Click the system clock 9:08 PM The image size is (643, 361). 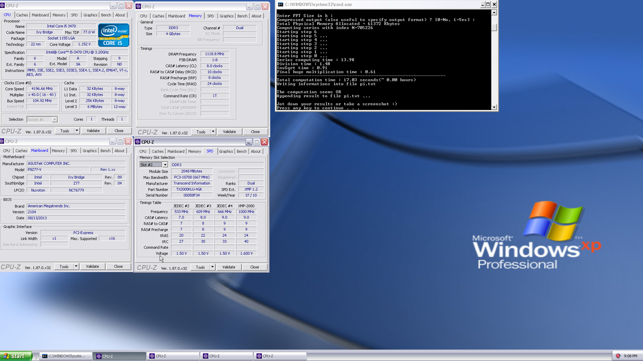coord(631,356)
